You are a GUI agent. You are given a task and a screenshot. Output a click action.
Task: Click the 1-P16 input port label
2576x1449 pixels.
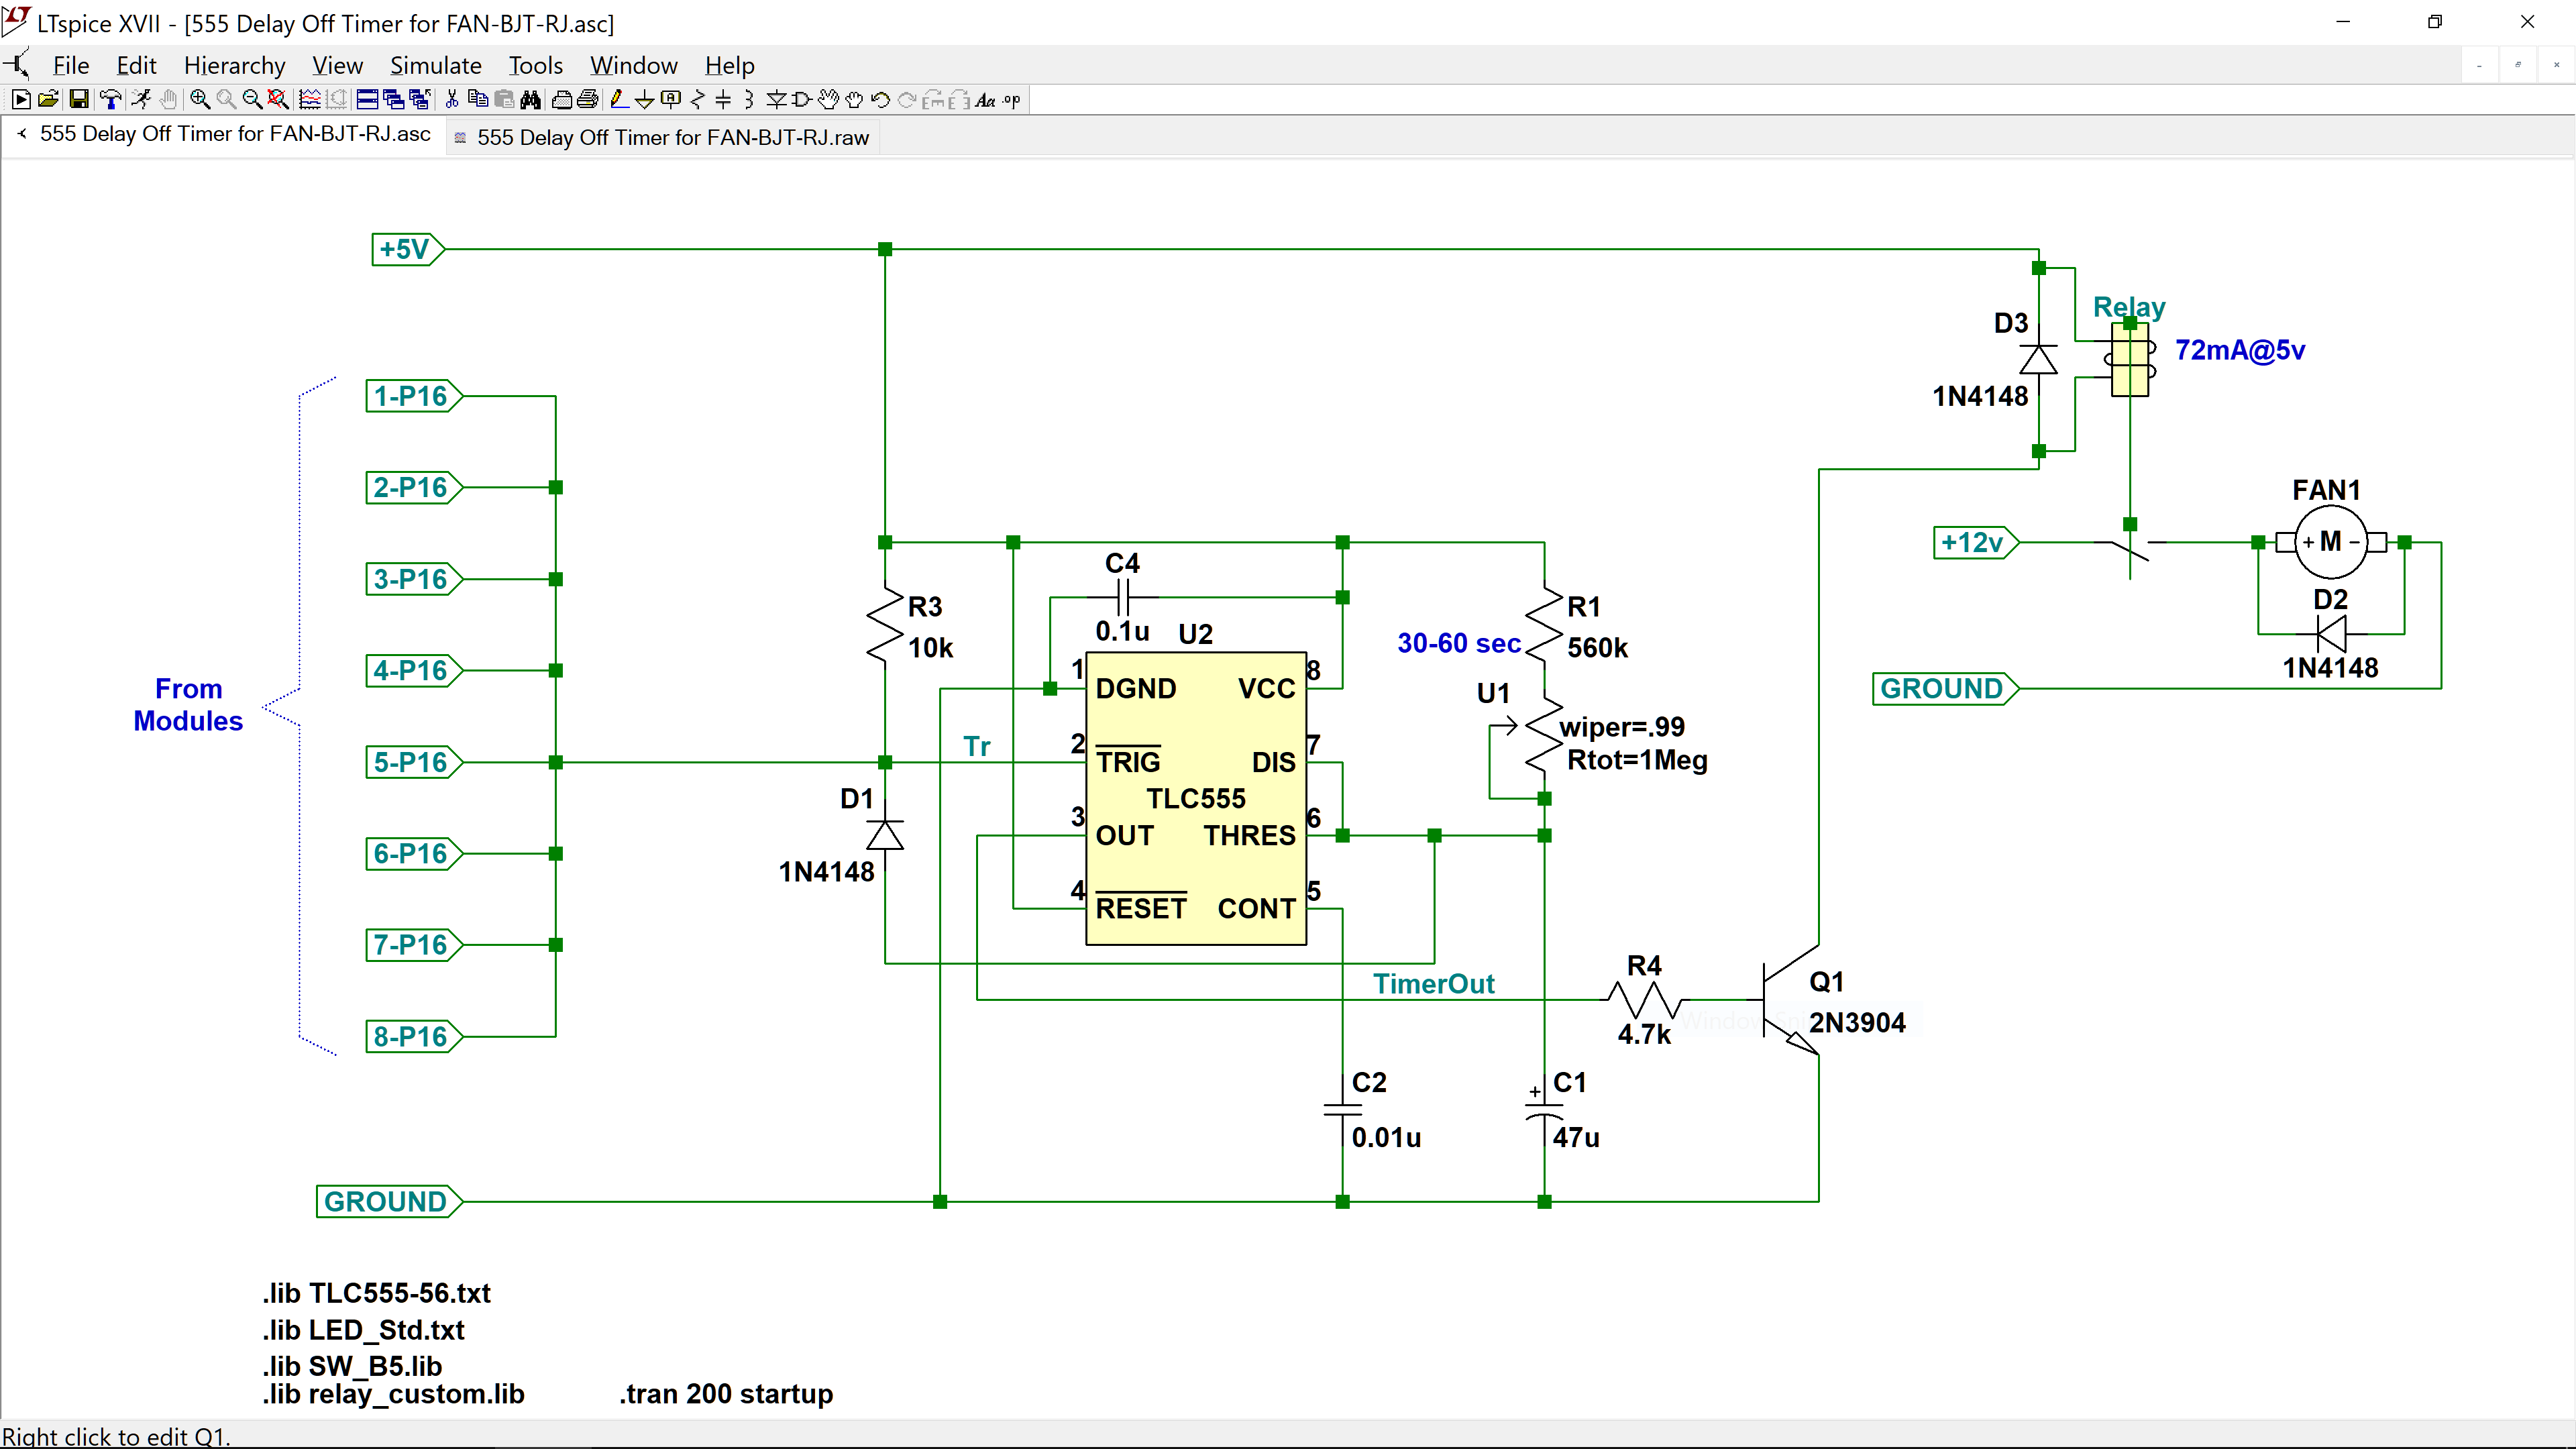coord(413,396)
